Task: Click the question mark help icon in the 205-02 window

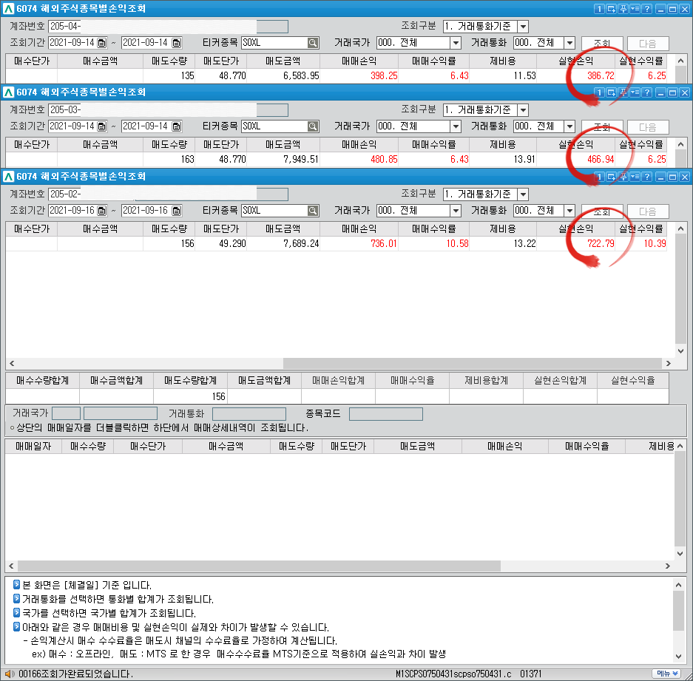Action: click(x=647, y=177)
